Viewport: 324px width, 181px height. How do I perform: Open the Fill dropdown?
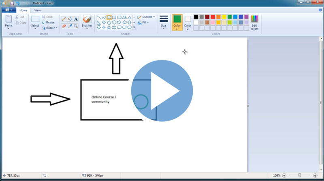[143, 23]
